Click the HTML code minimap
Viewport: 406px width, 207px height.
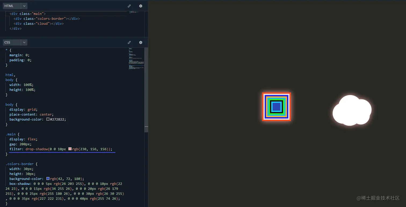pos(134,12)
